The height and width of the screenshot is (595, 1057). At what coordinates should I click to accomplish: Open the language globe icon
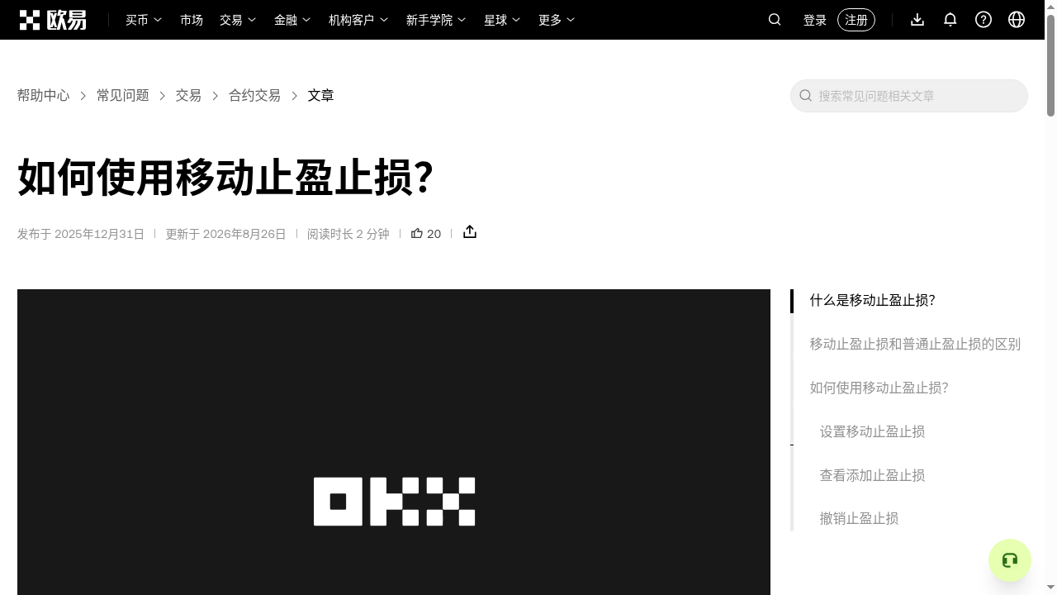(x=1017, y=20)
